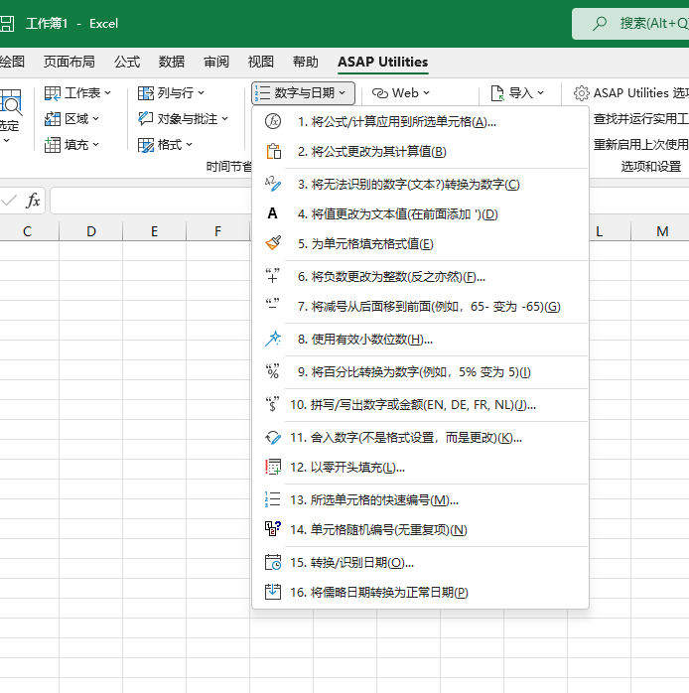This screenshot has height=693, width=689.
Task: Click the random numbering icon for item 14
Action: pos(273,529)
